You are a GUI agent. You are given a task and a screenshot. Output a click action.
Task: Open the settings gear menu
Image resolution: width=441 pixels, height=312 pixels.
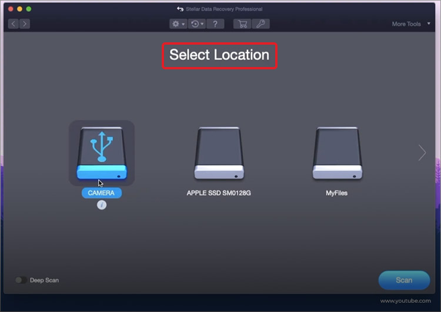(178, 24)
